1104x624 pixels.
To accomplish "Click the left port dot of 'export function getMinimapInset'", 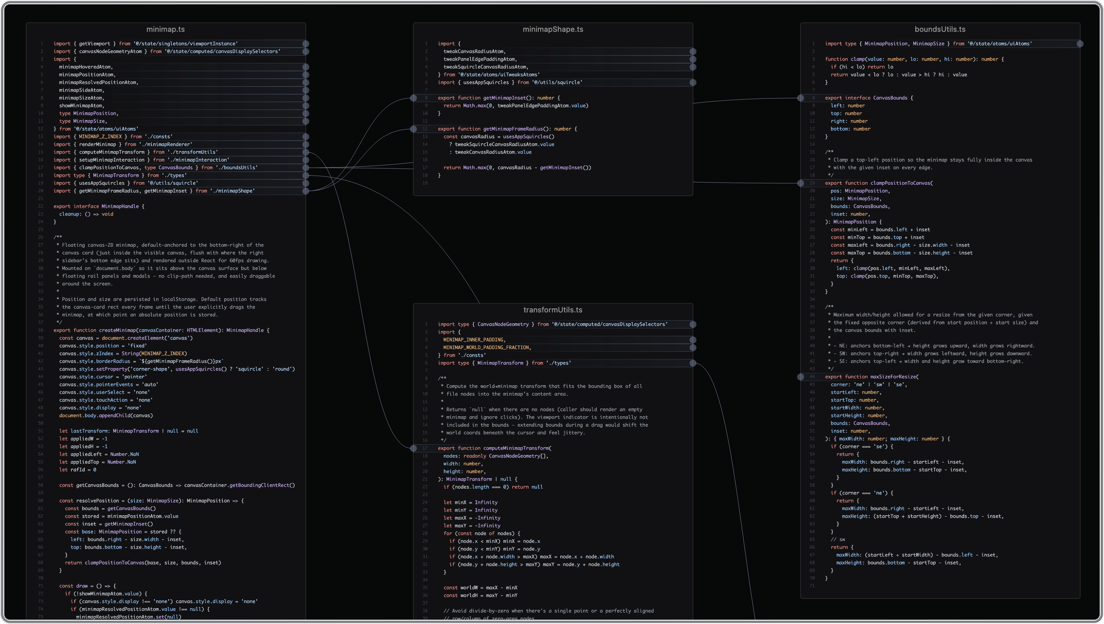I will coord(413,98).
